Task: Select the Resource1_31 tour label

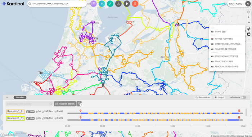Action: pyautogui.click(x=15, y=118)
